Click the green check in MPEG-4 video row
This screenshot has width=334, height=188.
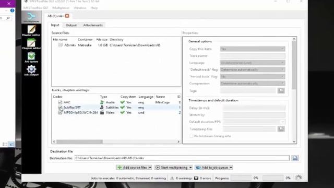point(123,113)
